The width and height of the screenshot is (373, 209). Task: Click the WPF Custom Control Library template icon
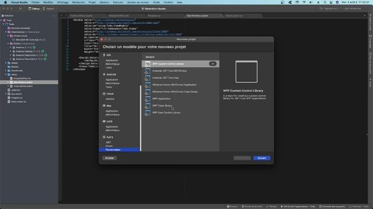tap(147, 64)
